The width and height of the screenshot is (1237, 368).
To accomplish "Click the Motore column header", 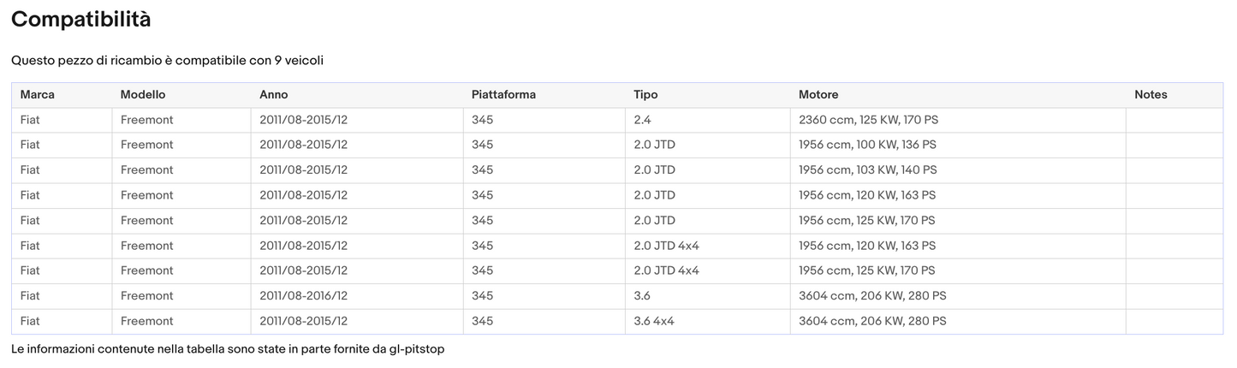I will point(818,95).
